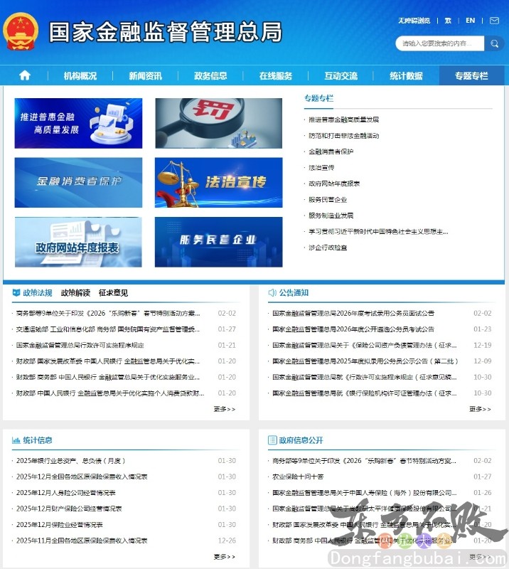Focus the site search input field
Viewport: 509px width, 569px height.
[x=440, y=43]
